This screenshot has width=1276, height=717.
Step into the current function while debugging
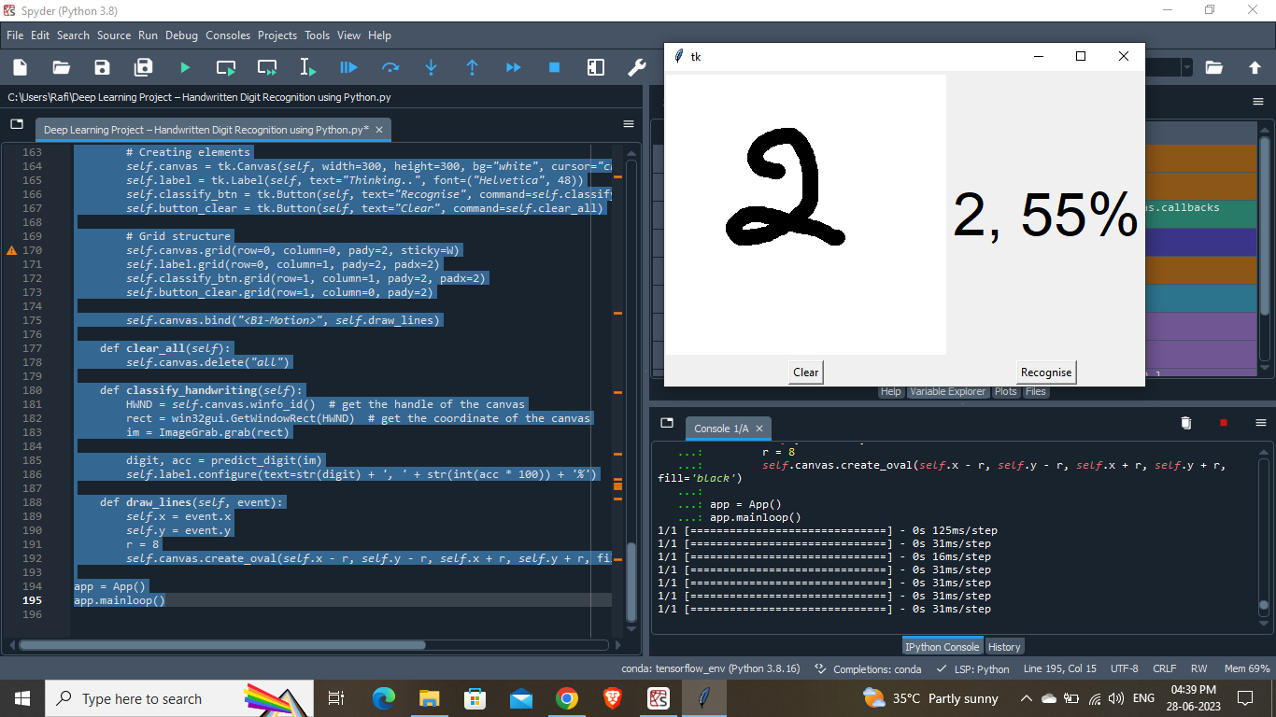[432, 67]
